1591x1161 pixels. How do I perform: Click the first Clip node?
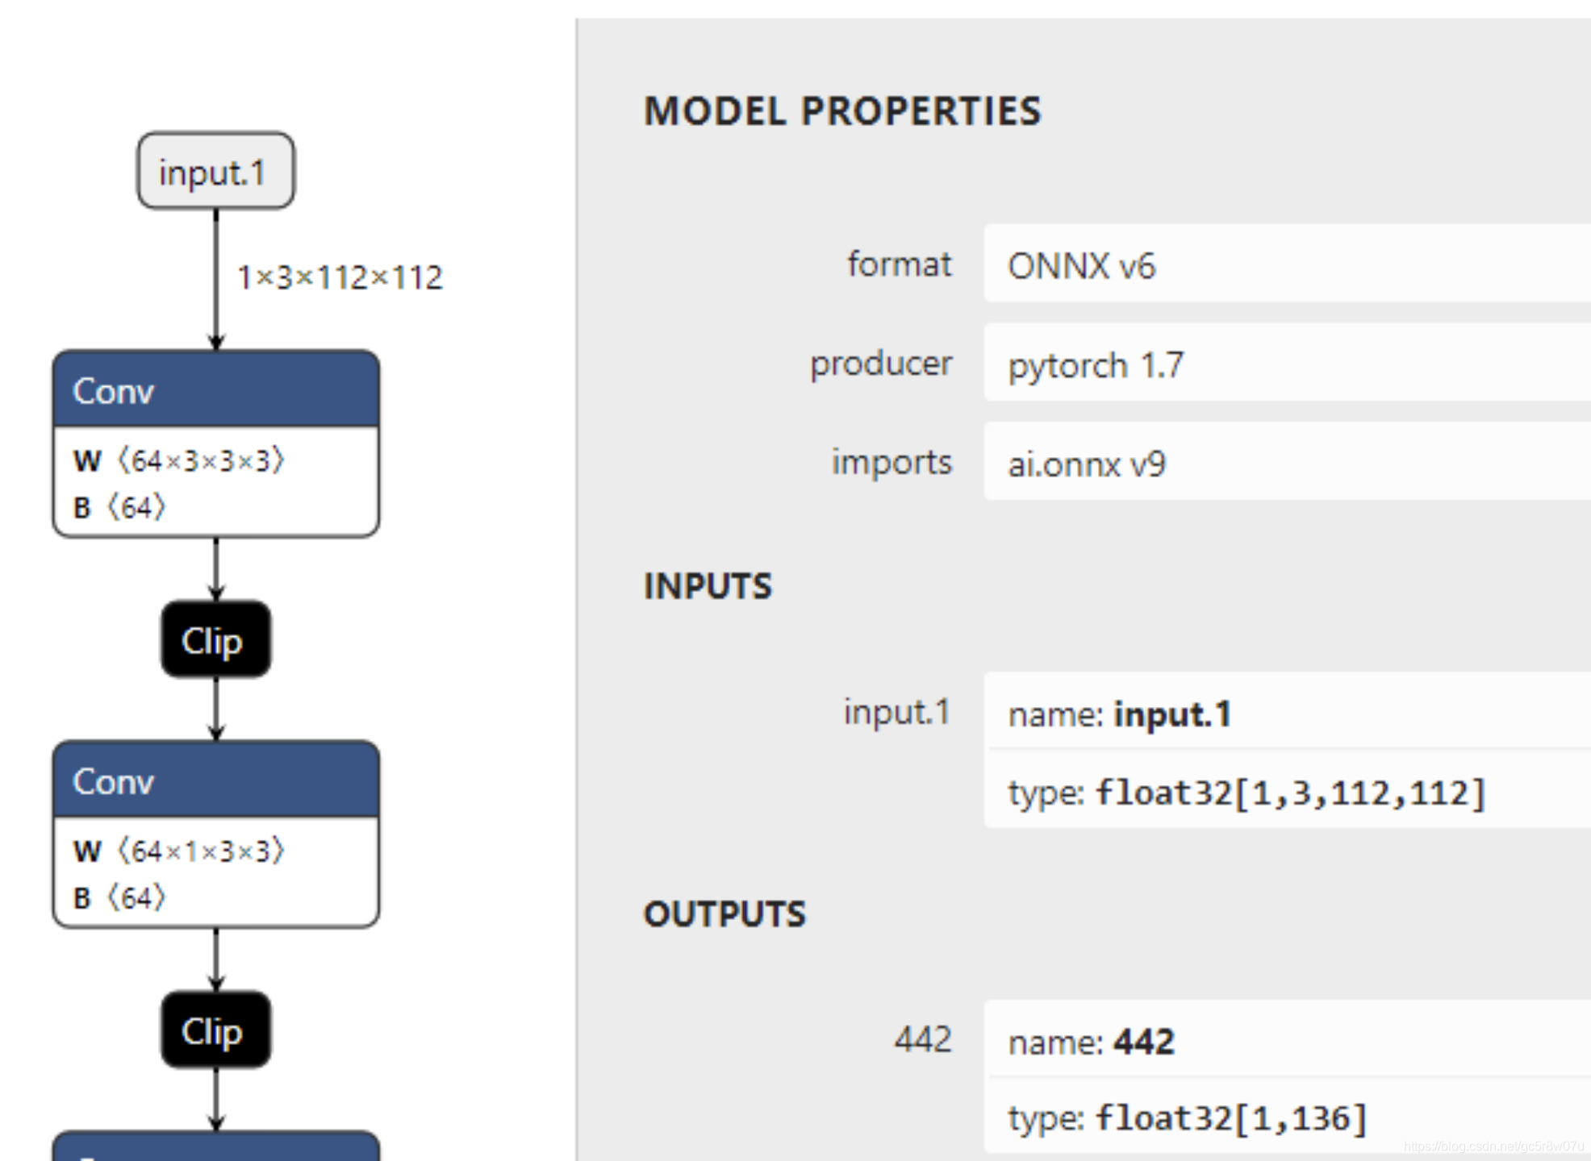pyautogui.click(x=215, y=640)
